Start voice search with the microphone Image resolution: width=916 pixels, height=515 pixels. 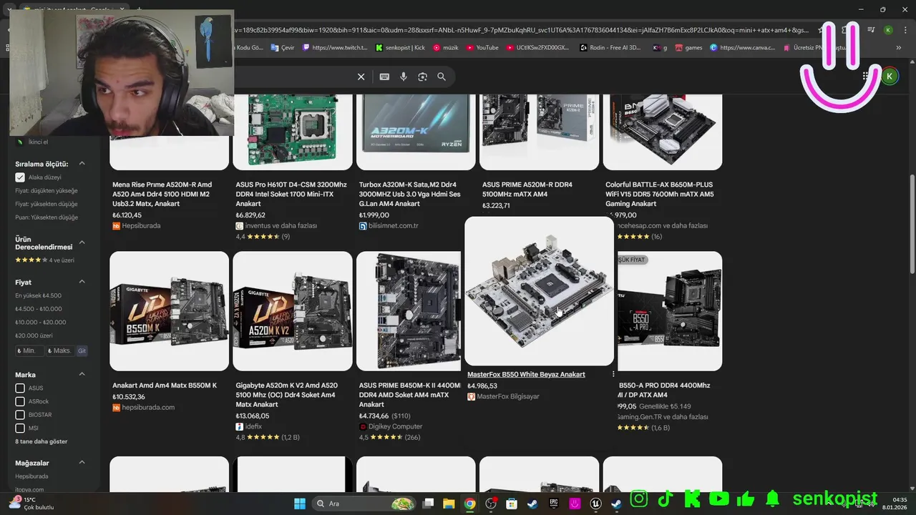pos(404,77)
